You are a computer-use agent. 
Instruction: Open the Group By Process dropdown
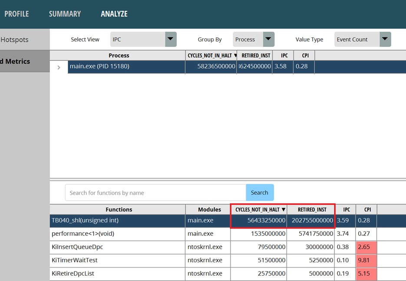pyautogui.click(x=254, y=40)
